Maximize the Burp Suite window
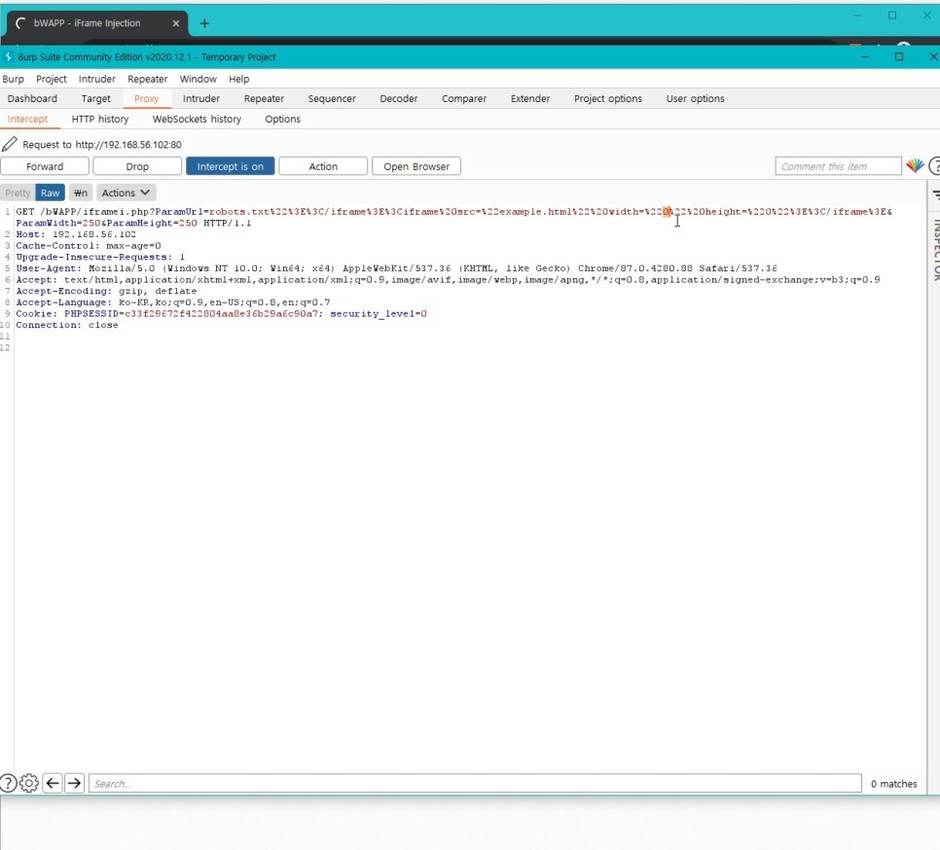The width and height of the screenshot is (940, 850). point(898,56)
